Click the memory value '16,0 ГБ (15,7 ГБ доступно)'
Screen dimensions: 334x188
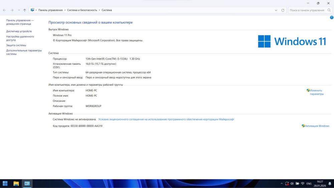(101, 64)
